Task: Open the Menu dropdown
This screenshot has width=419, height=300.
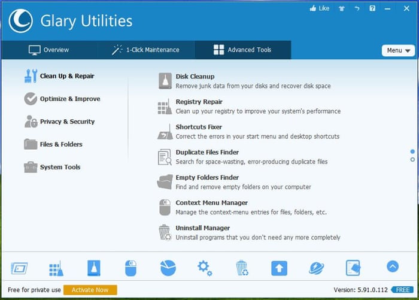Action: (398, 50)
